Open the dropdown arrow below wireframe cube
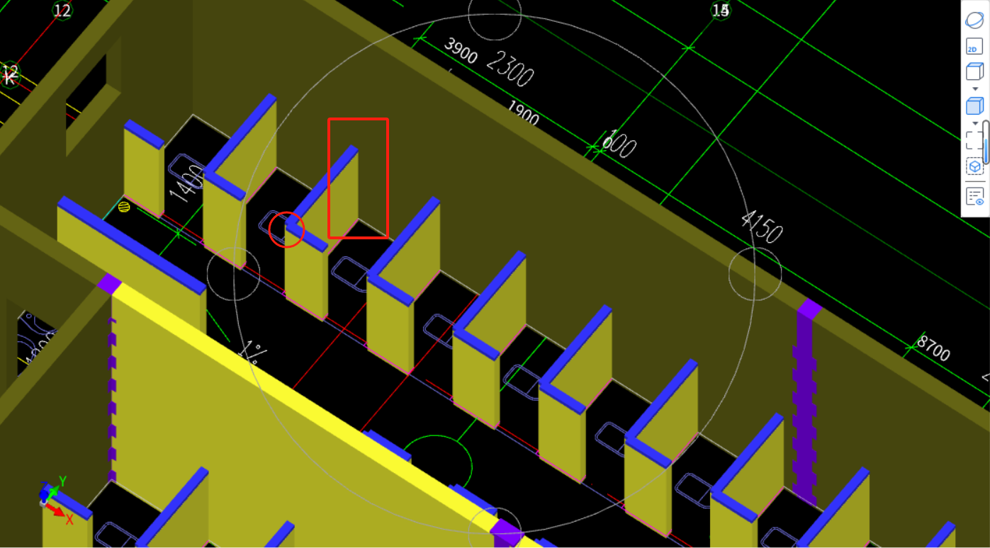 coord(975,89)
